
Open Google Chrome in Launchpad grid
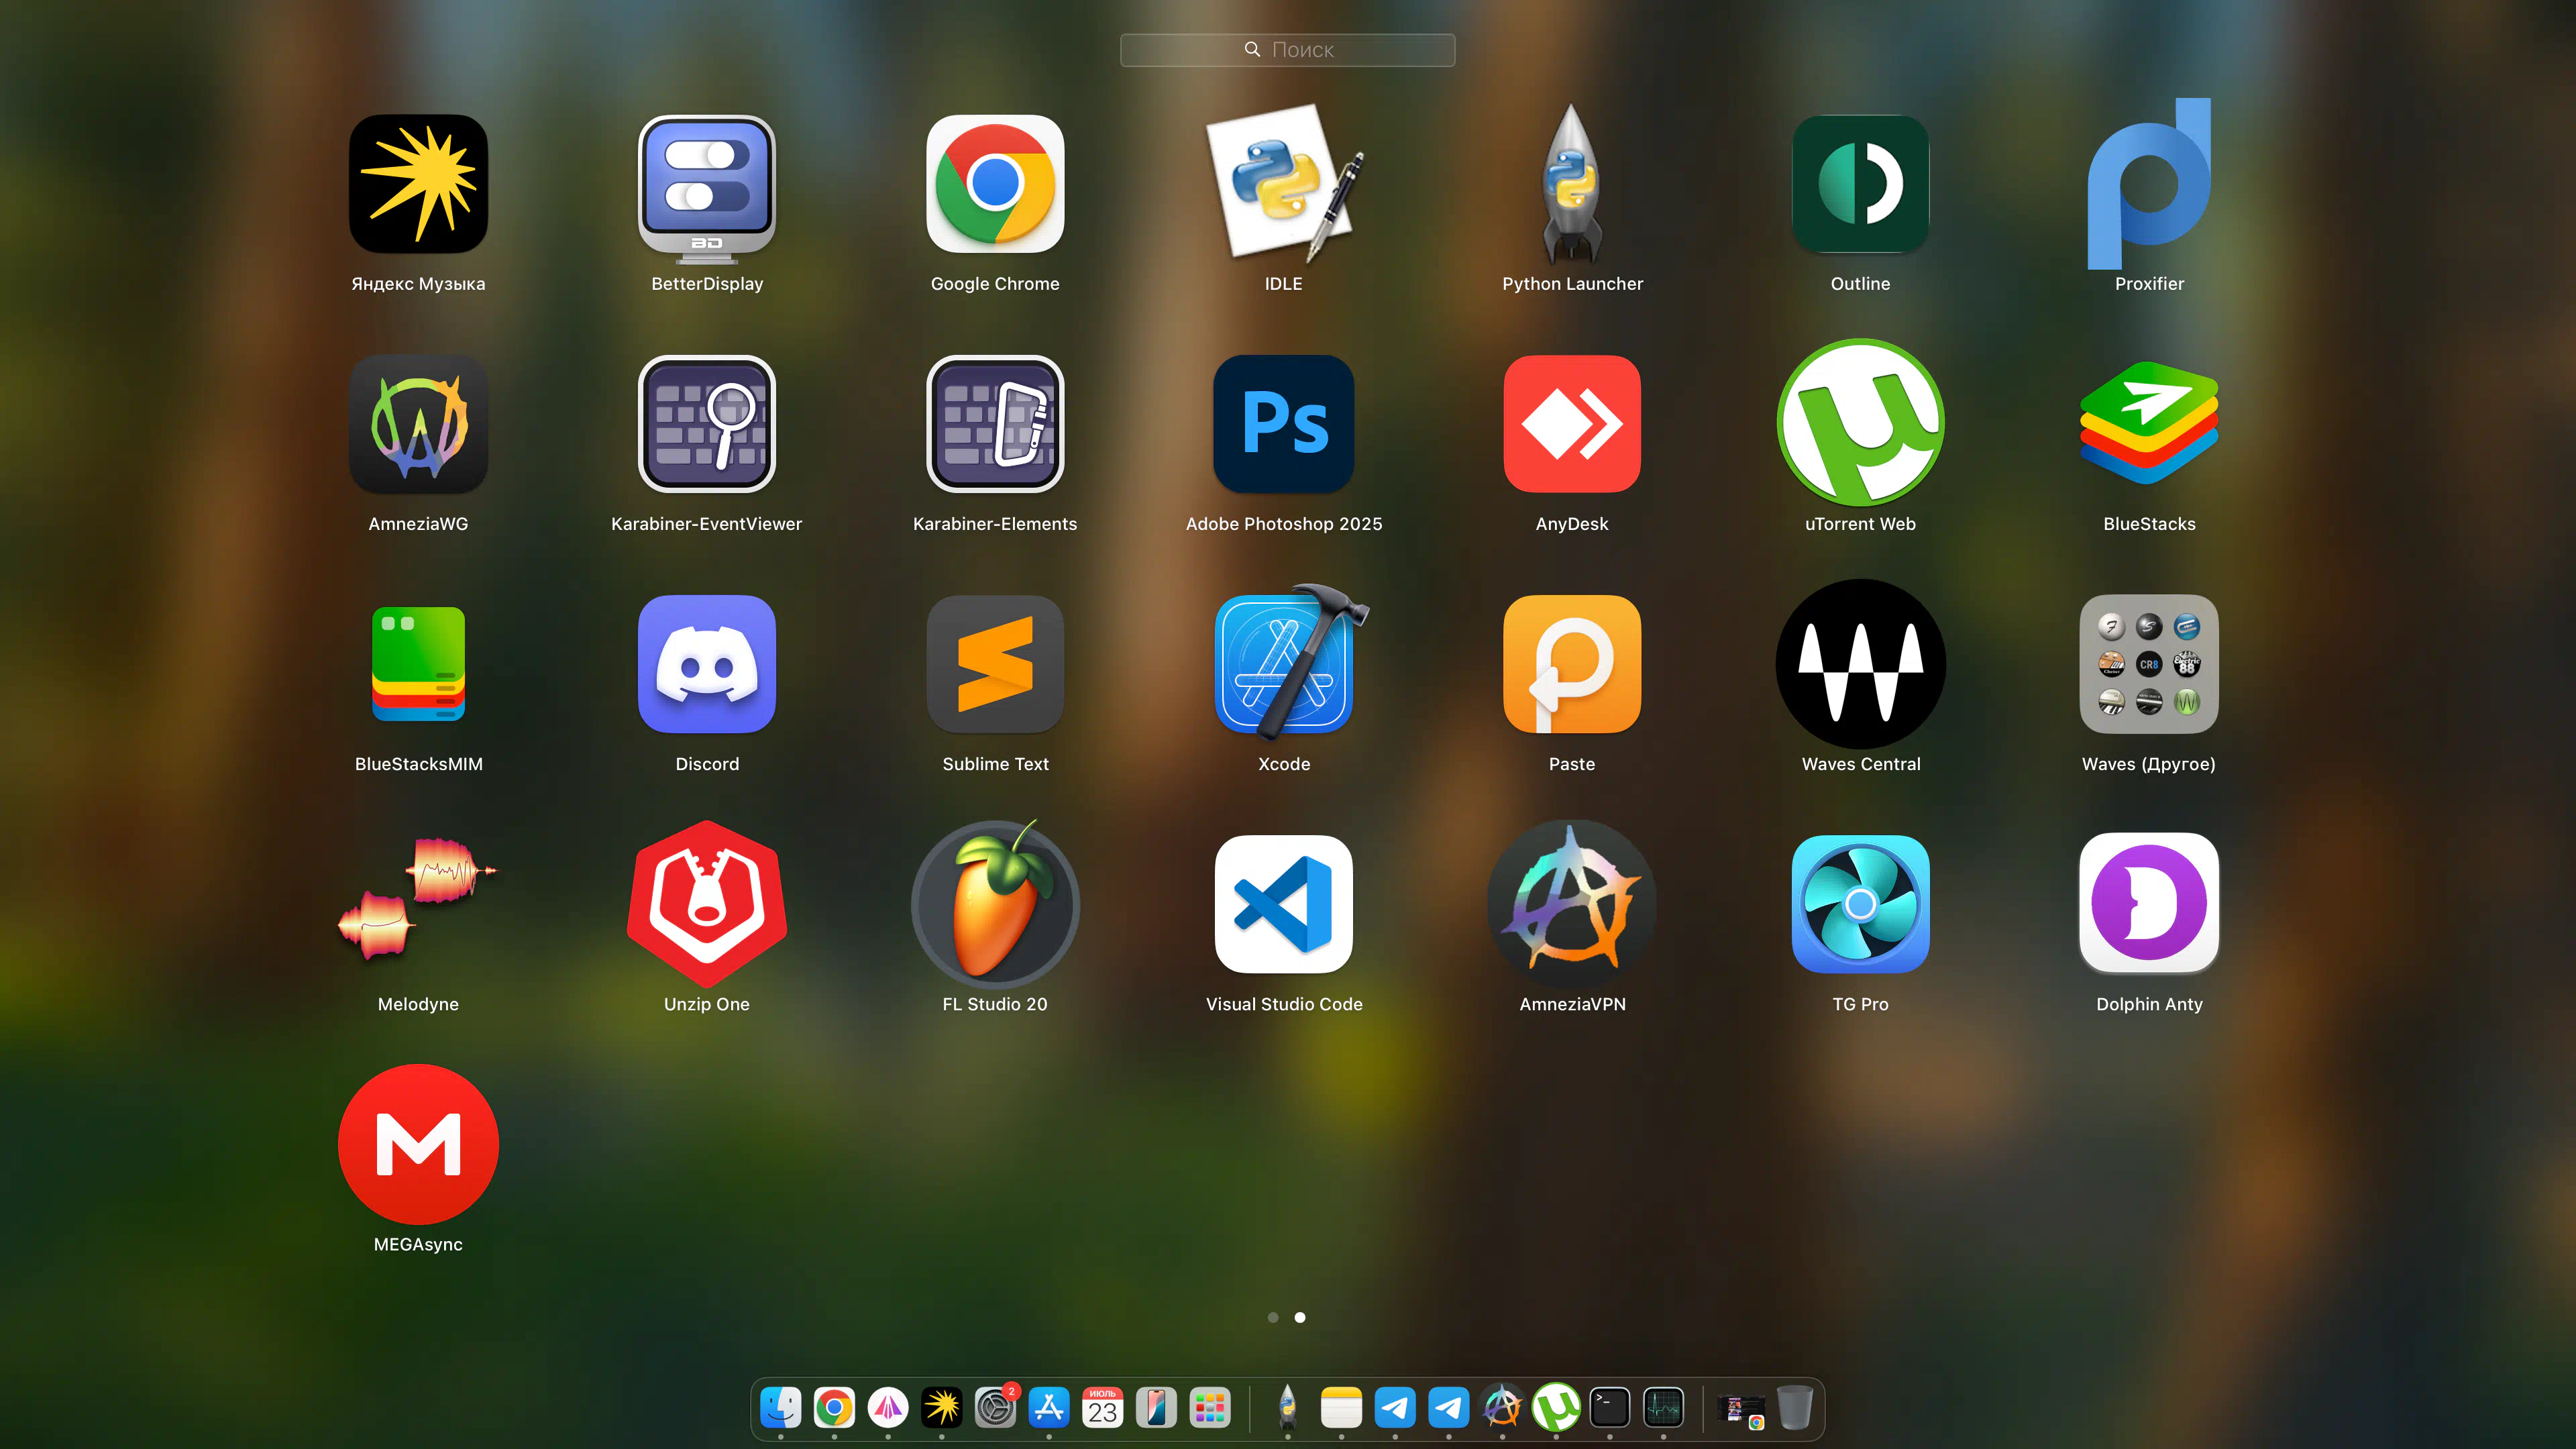pos(995,184)
